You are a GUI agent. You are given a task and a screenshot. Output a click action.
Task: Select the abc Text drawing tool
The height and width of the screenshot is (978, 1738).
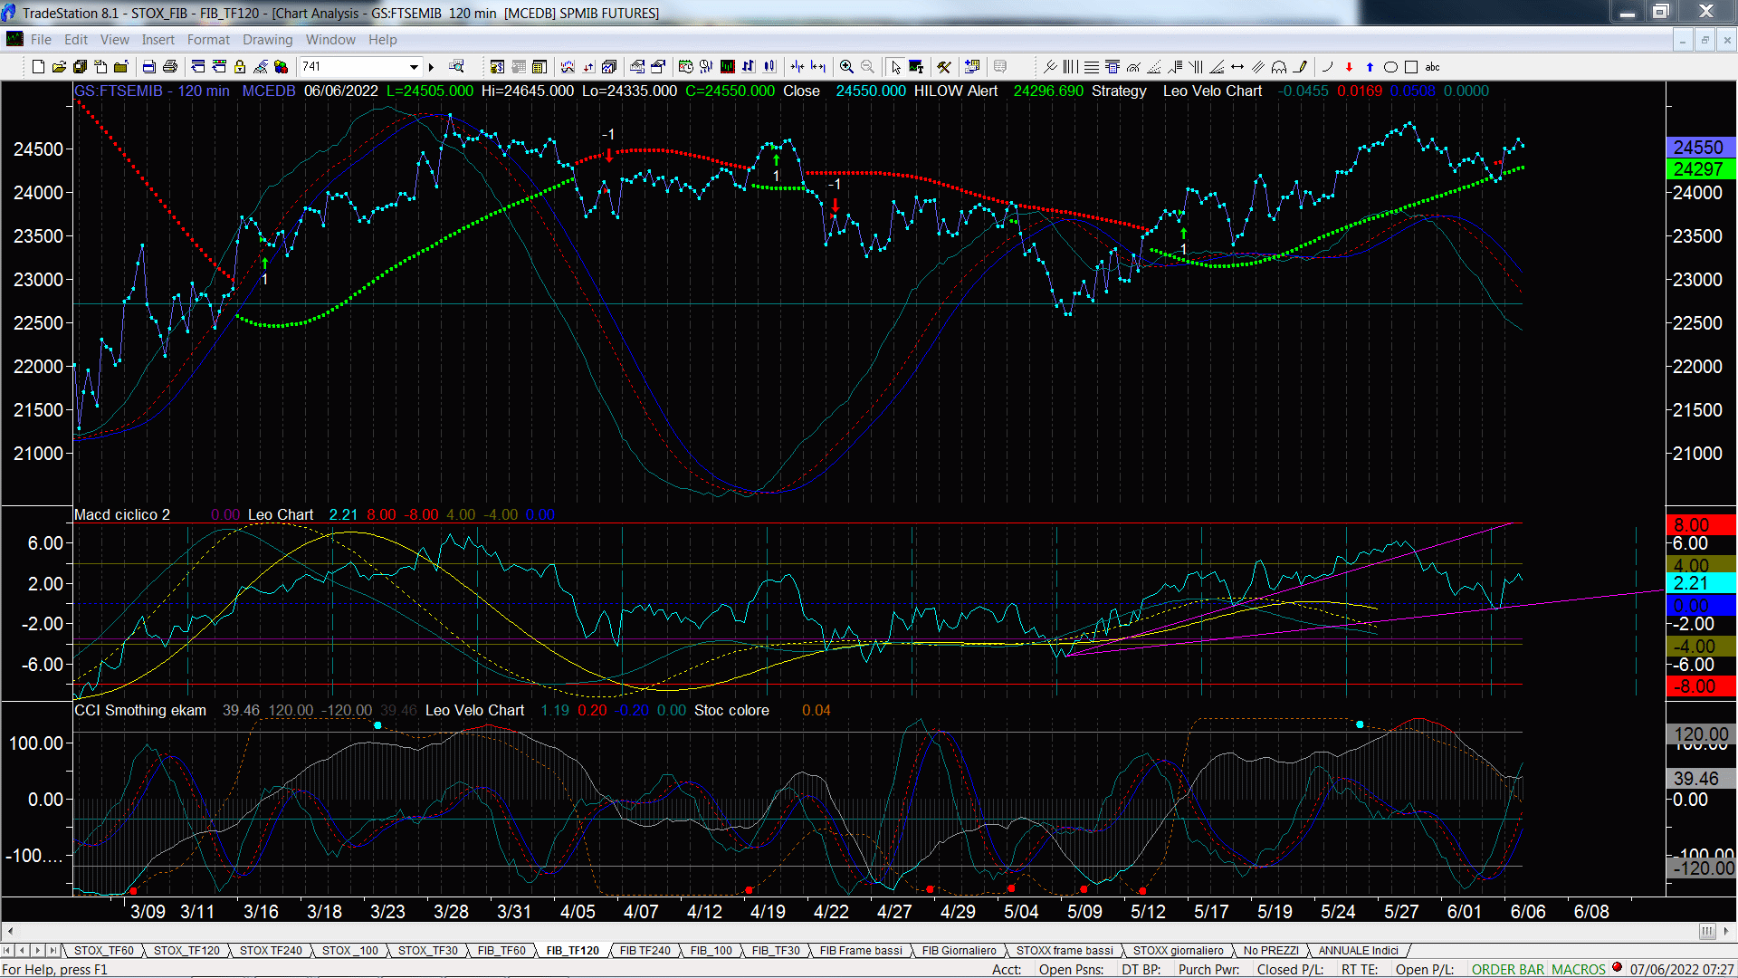coord(1432,67)
